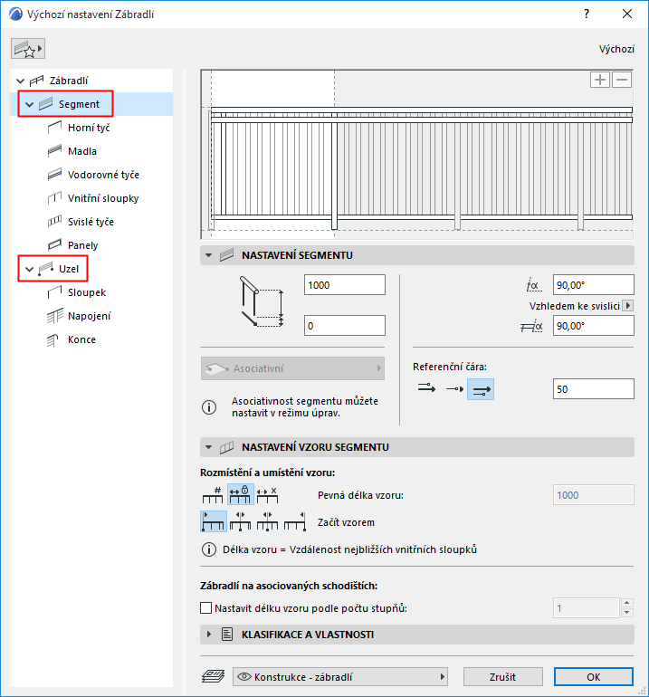
Task: Click the Výchozí label at top right
Action: (x=616, y=49)
